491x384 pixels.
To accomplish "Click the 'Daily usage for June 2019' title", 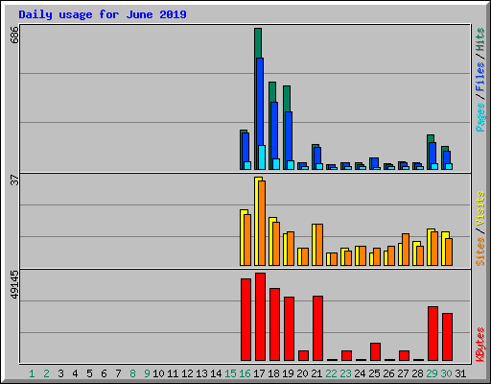I will pos(103,14).
